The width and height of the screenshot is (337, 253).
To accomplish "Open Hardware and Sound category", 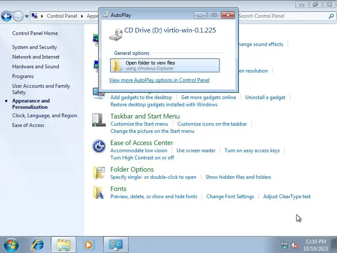I will pyautogui.click(x=36, y=67).
